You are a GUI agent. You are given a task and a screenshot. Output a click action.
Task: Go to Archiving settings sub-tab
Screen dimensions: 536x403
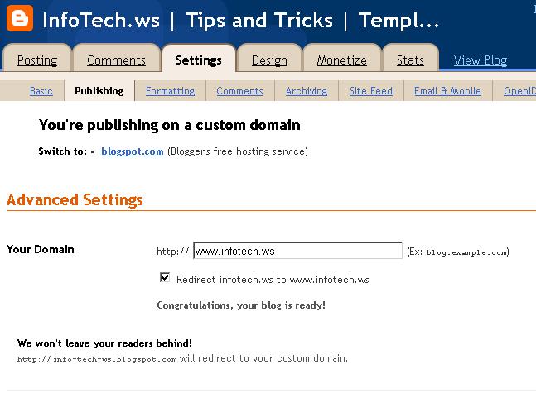point(307,91)
